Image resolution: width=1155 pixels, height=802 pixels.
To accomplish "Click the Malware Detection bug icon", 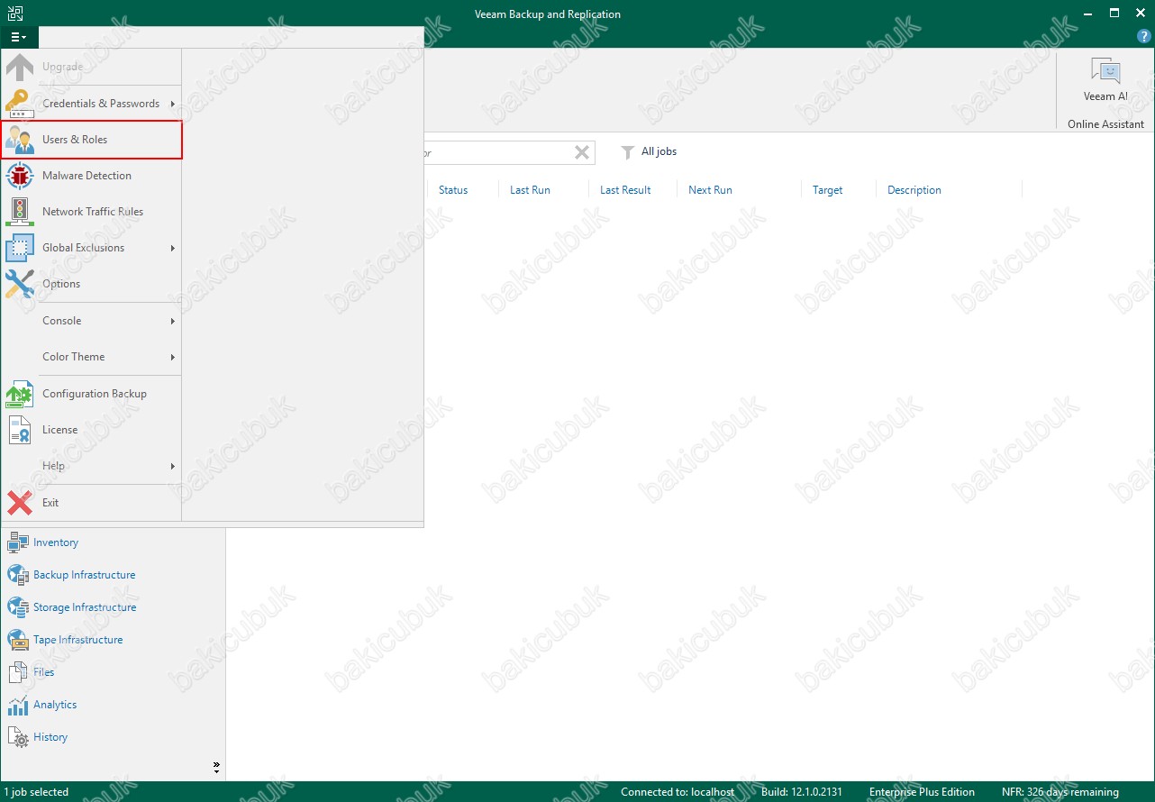I will coord(20,176).
